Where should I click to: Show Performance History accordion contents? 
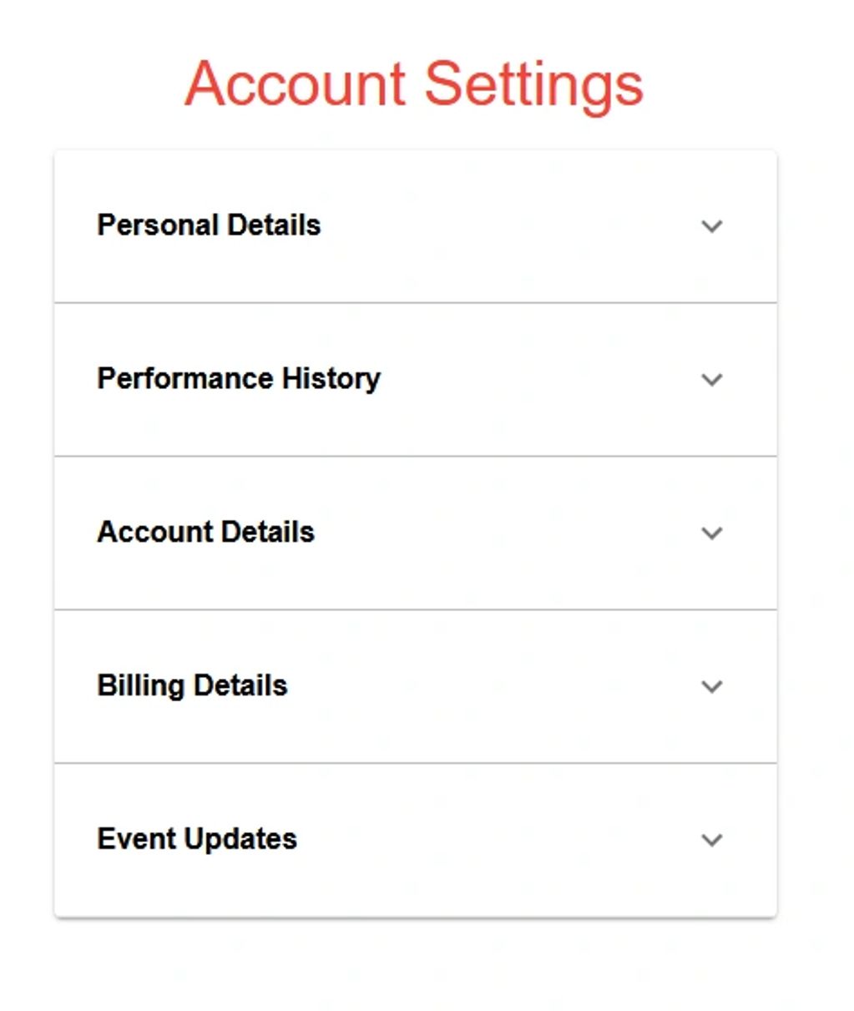pyautogui.click(x=416, y=380)
